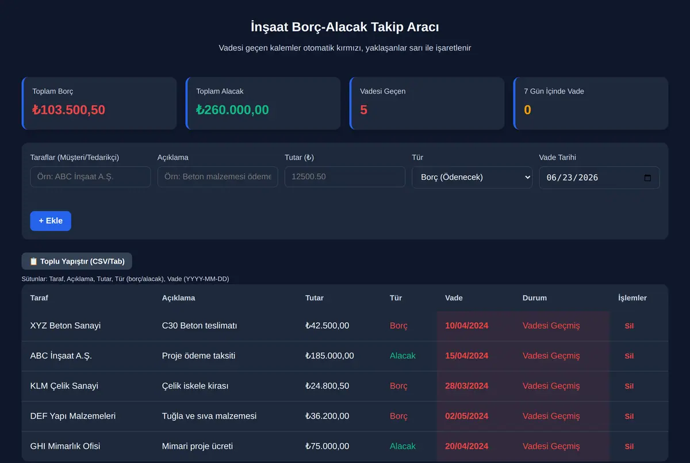Click the Tutar amount field
Image resolution: width=690 pixels, height=463 pixels.
345,177
